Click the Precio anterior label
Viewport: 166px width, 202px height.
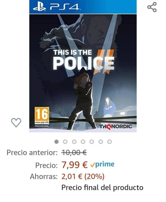[32, 153]
